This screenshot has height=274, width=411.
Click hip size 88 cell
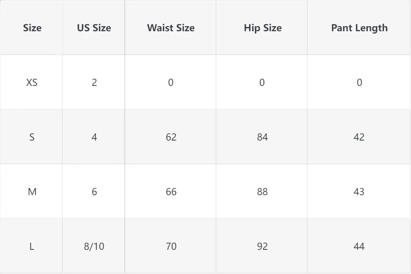click(262, 192)
